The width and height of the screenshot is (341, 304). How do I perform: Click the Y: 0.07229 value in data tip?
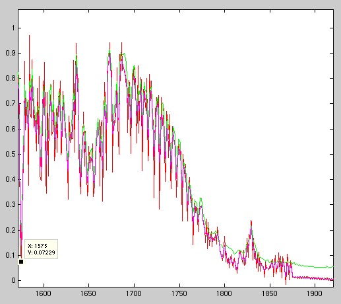click(42, 252)
